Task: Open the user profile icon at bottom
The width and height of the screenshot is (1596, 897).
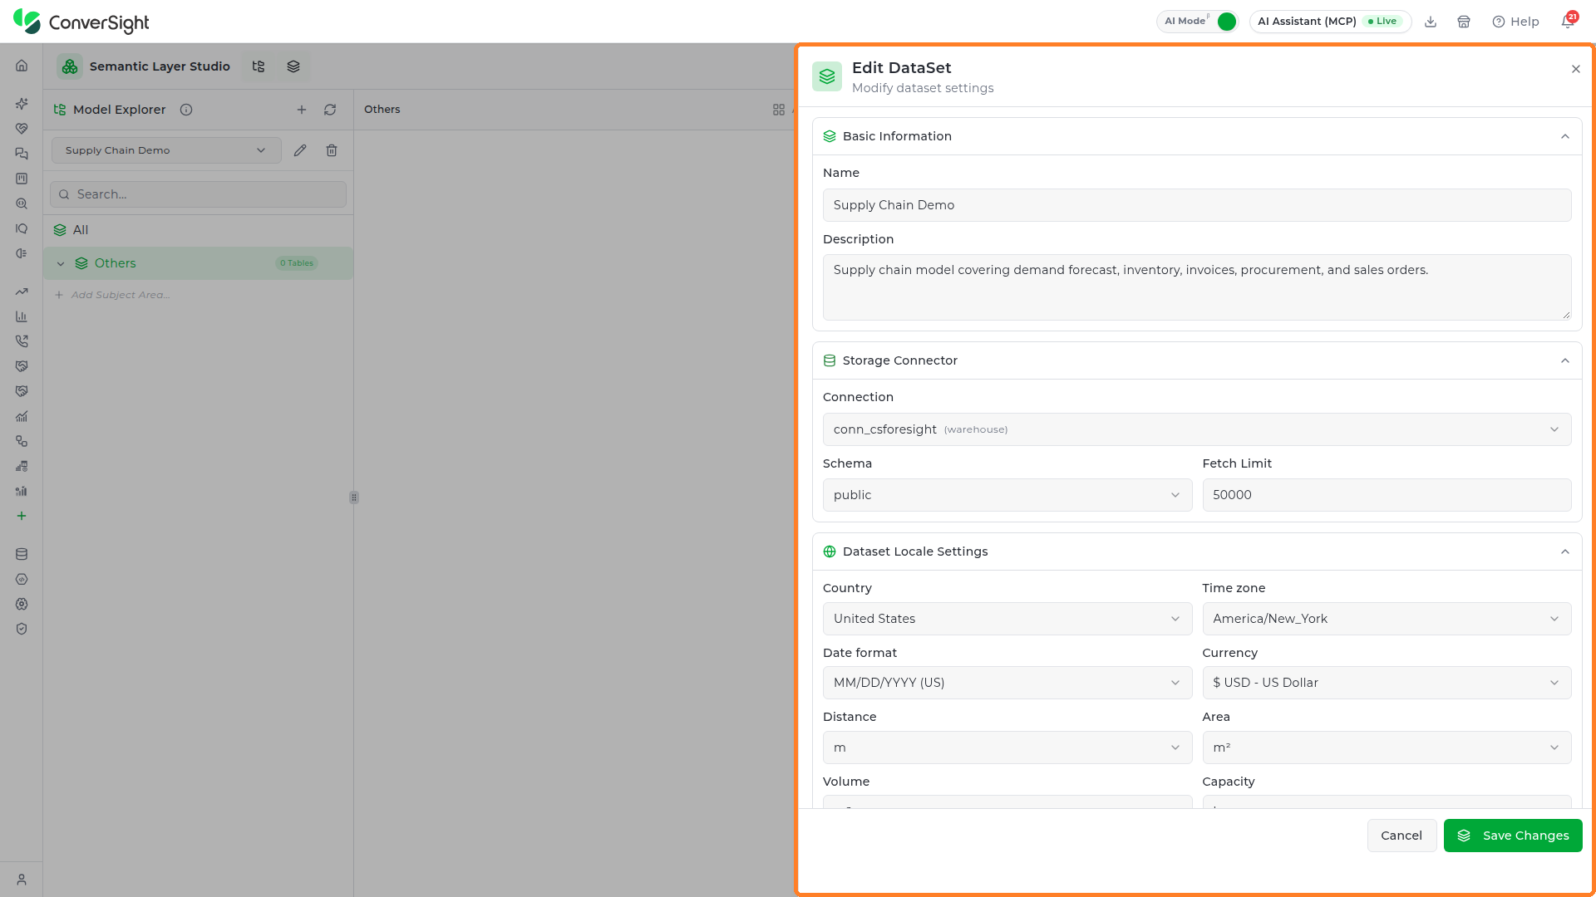Action: [22, 880]
